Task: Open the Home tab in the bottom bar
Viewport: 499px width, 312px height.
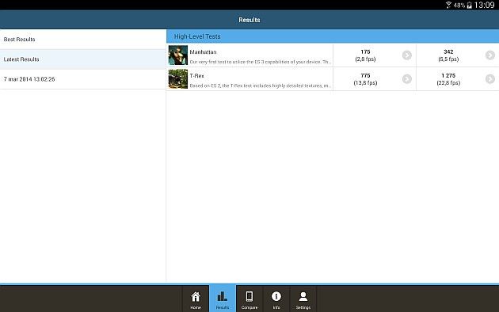Action: 196,299
